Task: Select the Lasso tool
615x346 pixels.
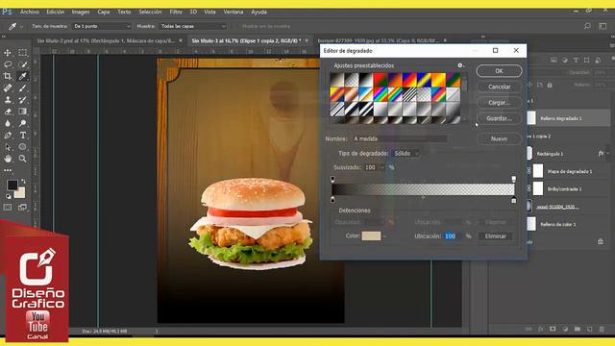Action: [8, 64]
